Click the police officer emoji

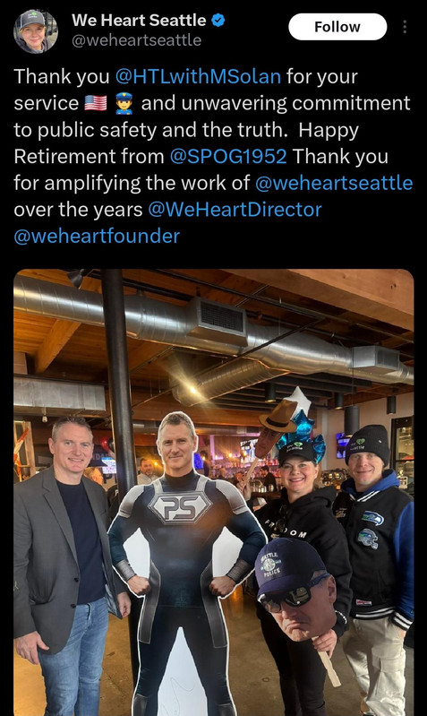tap(124, 103)
